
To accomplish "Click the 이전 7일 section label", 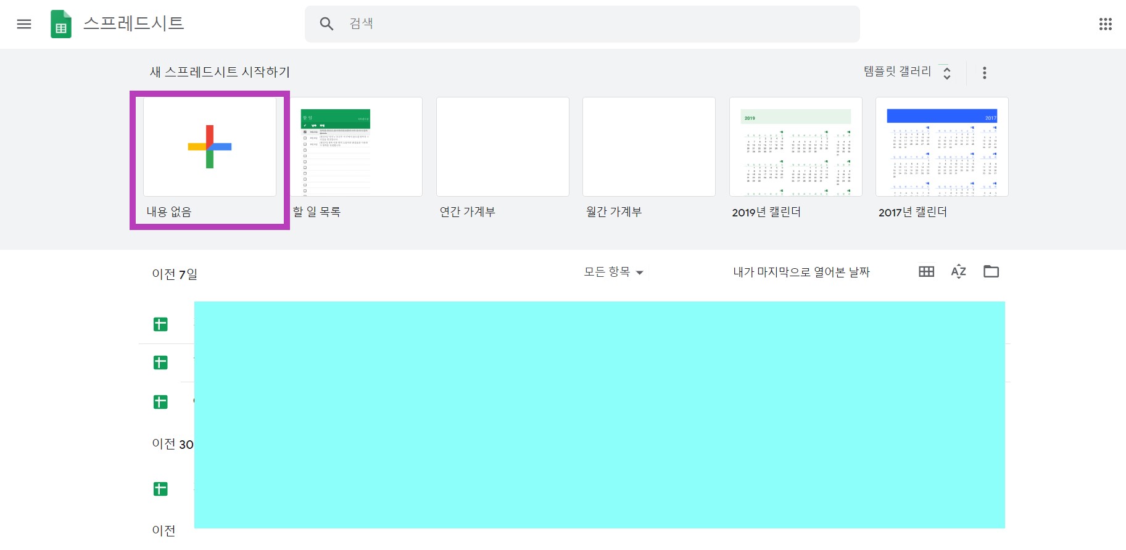I will [175, 274].
